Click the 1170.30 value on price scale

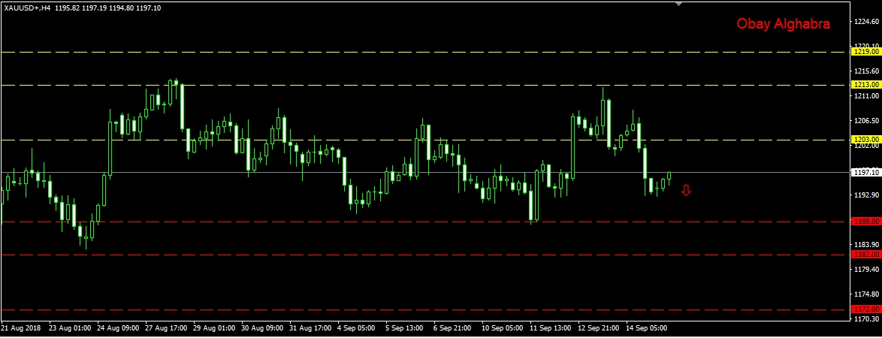(x=866, y=318)
